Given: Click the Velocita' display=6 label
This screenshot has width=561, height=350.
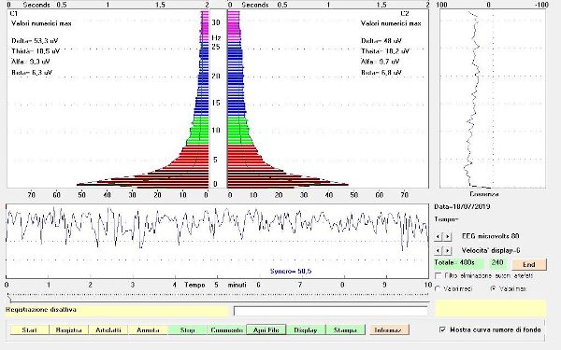Looking at the screenshot, I should (x=491, y=250).
